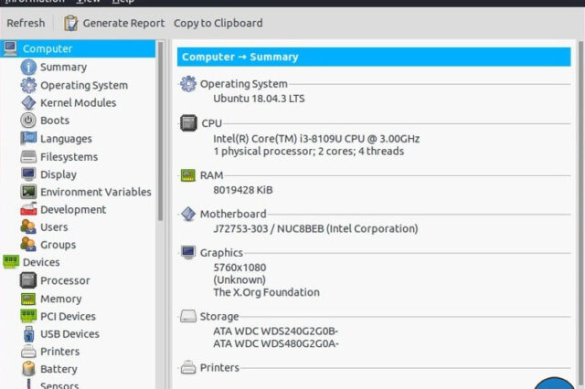The height and width of the screenshot is (389, 585).
Task: Click Generate Report in the toolbar
Action: coord(114,23)
